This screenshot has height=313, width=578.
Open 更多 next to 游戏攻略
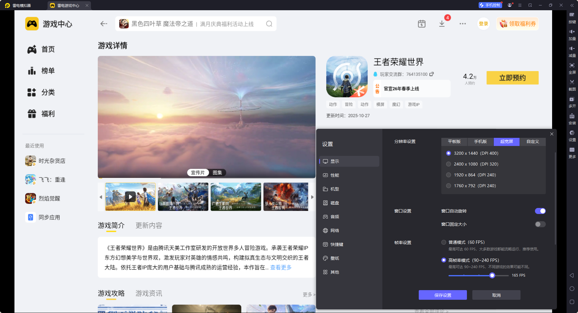(308, 295)
